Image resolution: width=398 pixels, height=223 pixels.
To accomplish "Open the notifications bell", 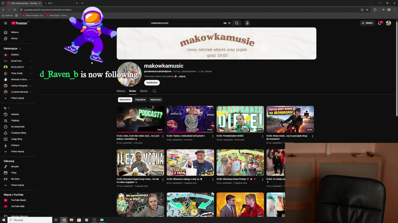I will (x=379, y=23).
